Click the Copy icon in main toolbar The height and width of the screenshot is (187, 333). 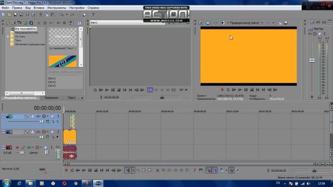tap(46, 15)
